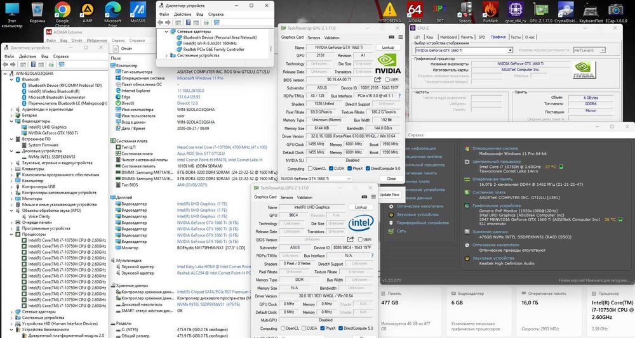Open hamburger menu in Intel GPU-Z window
The image size is (635, 338).
(373, 197)
